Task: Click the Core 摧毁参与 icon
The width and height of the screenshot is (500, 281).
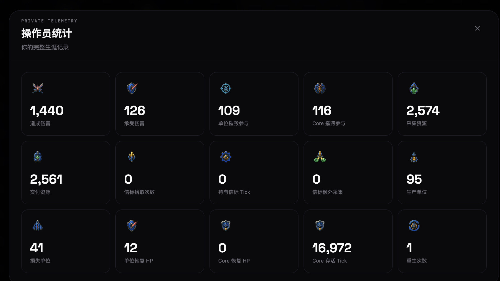Action: pyautogui.click(x=320, y=88)
